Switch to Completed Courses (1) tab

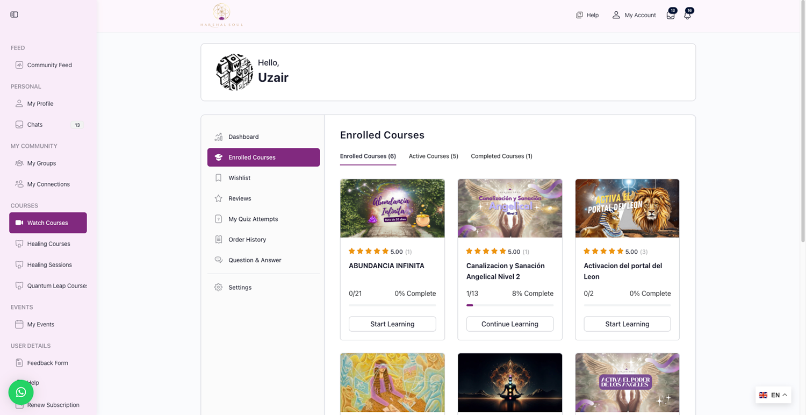(501, 156)
